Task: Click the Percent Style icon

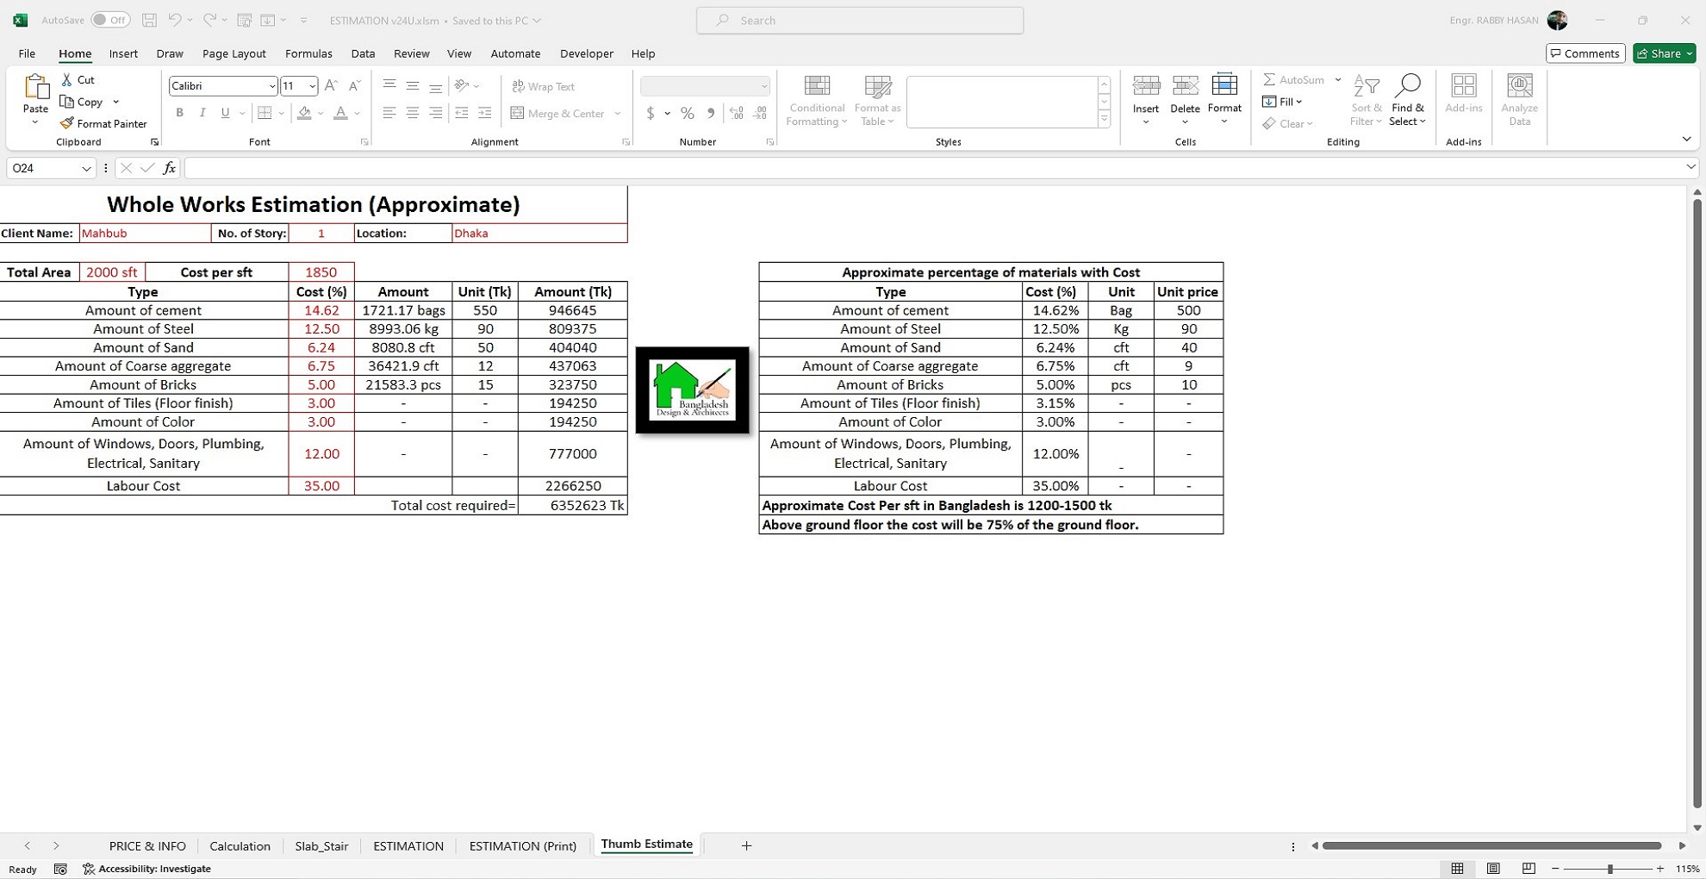Action: click(x=687, y=113)
